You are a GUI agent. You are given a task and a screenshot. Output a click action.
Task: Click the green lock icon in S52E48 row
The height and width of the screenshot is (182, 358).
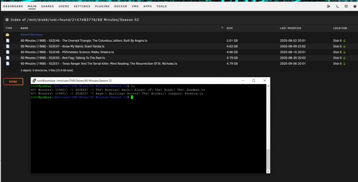click(344, 52)
